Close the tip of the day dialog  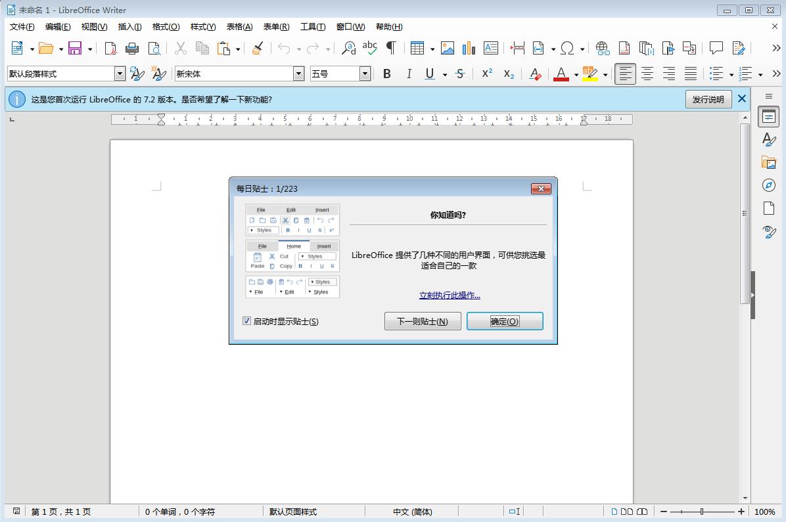(541, 188)
